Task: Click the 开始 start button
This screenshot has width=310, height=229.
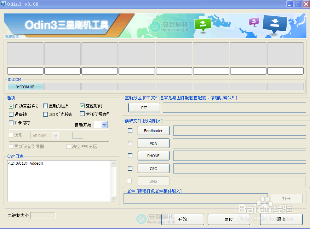Action: 183,219
